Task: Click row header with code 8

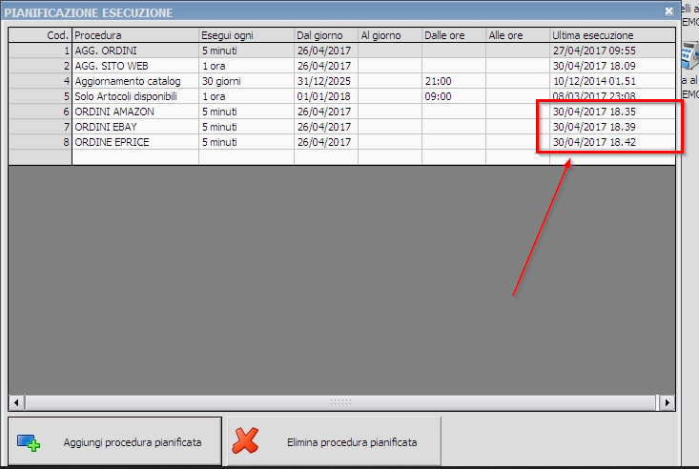Action: [x=40, y=142]
